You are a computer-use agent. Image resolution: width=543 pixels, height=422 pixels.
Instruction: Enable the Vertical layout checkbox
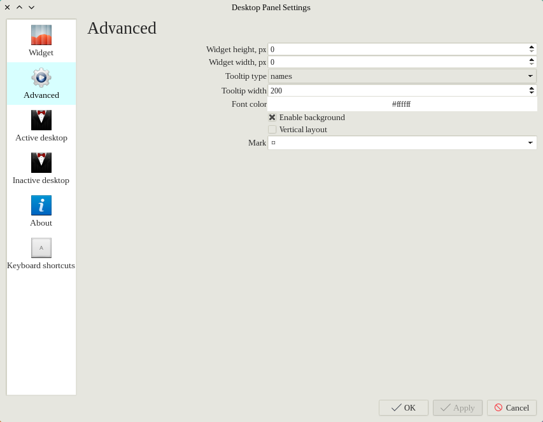click(272, 130)
